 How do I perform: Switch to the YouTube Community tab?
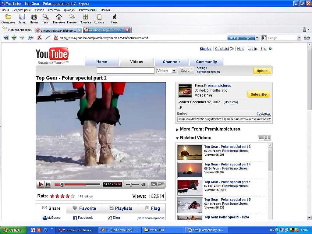click(x=207, y=62)
